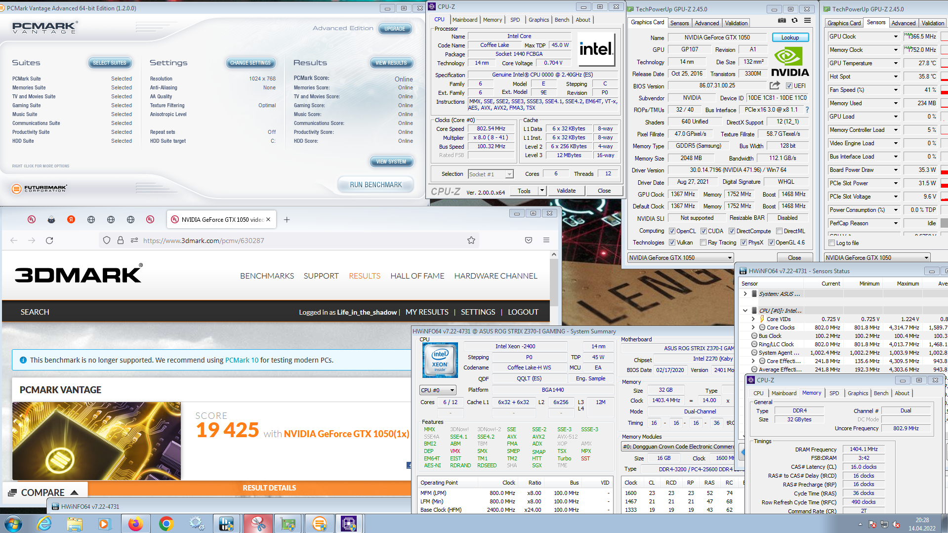
Task: Bookmark the page with the star icon
Action: pyautogui.click(x=471, y=241)
